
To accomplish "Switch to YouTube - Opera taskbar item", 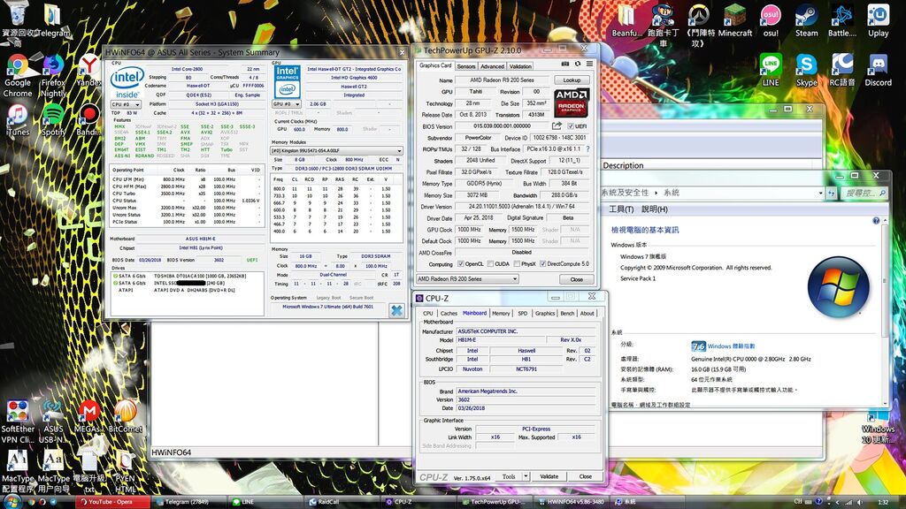I will pyautogui.click(x=113, y=502).
